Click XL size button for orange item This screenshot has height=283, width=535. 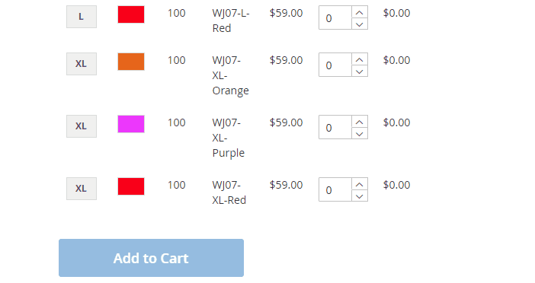point(82,64)
